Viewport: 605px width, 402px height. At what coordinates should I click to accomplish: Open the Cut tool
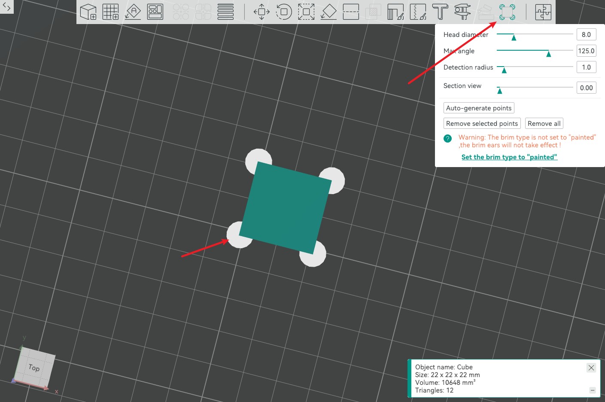[x=351, y=12]
